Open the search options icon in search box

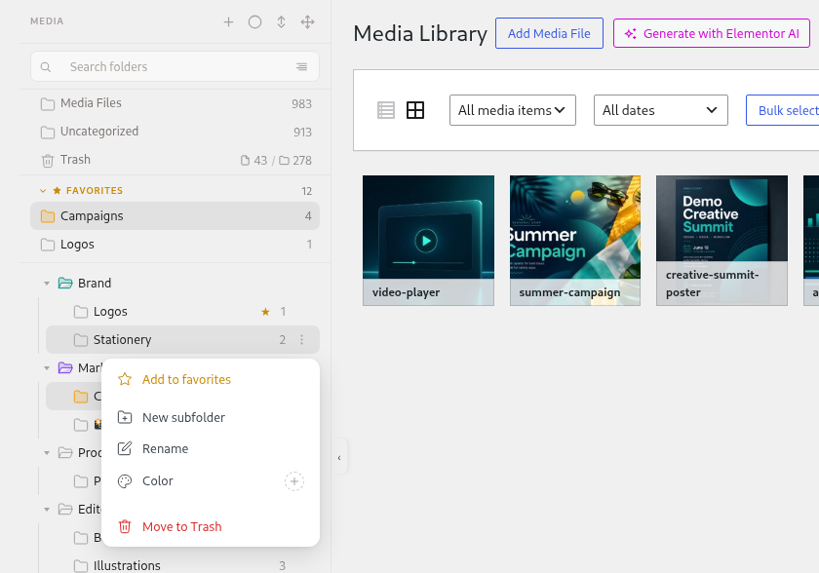click(x=302, y=67)
